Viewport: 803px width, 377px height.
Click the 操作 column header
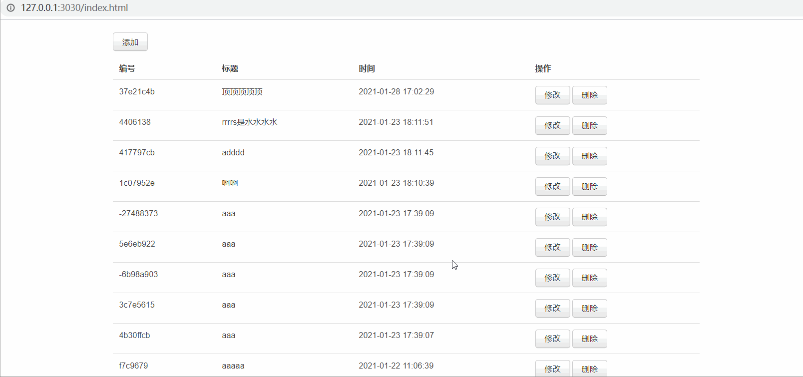pos(543,68)
